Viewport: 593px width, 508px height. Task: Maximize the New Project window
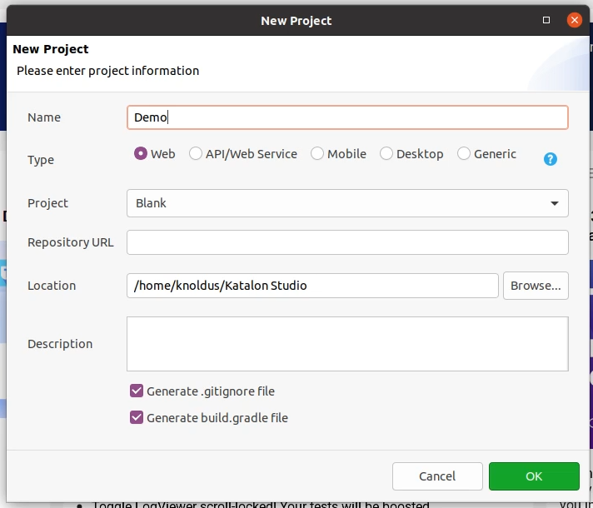pos(546,20)
